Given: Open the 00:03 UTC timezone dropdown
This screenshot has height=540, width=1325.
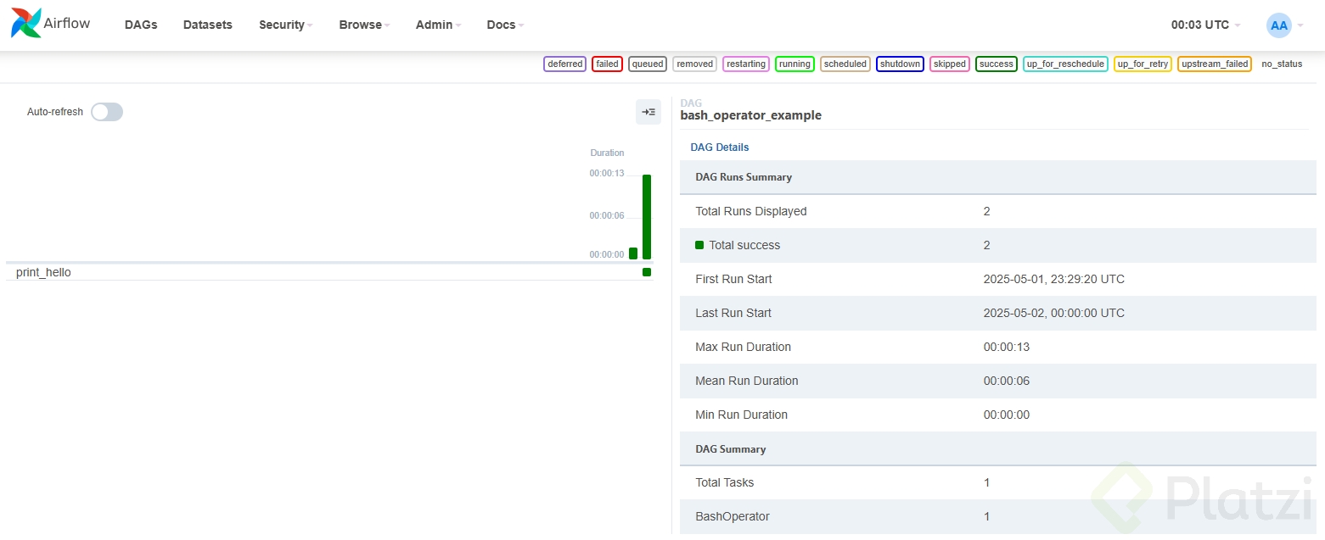Looking at the screenshot, I should [x=1205, y=25].
